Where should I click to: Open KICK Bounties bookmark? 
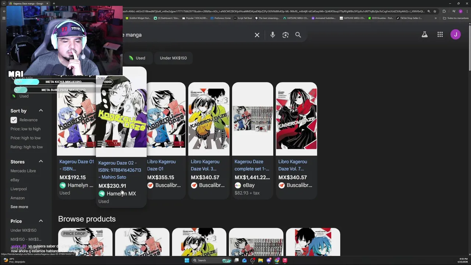tap(380, 18)
